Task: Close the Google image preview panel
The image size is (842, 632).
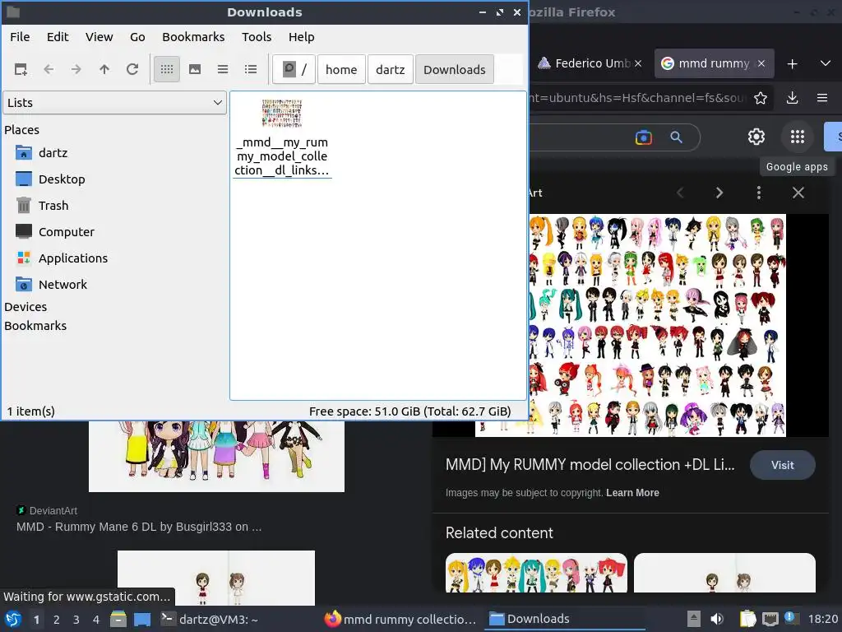Action: pos(798,193)
